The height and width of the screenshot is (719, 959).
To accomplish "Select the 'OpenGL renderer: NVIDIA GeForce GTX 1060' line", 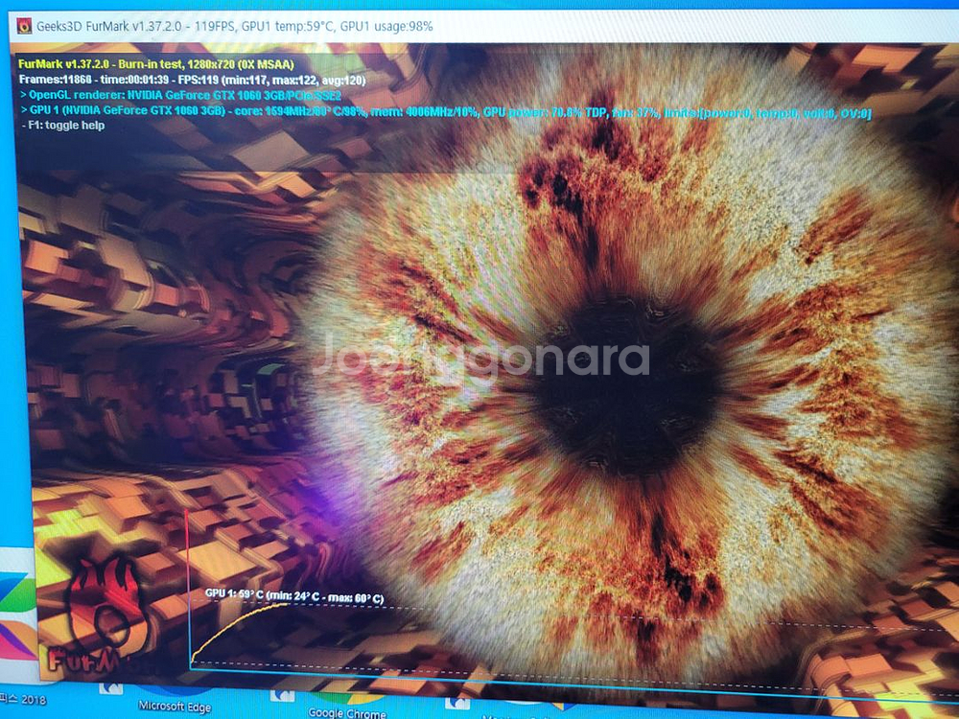I will pos(180,95).
